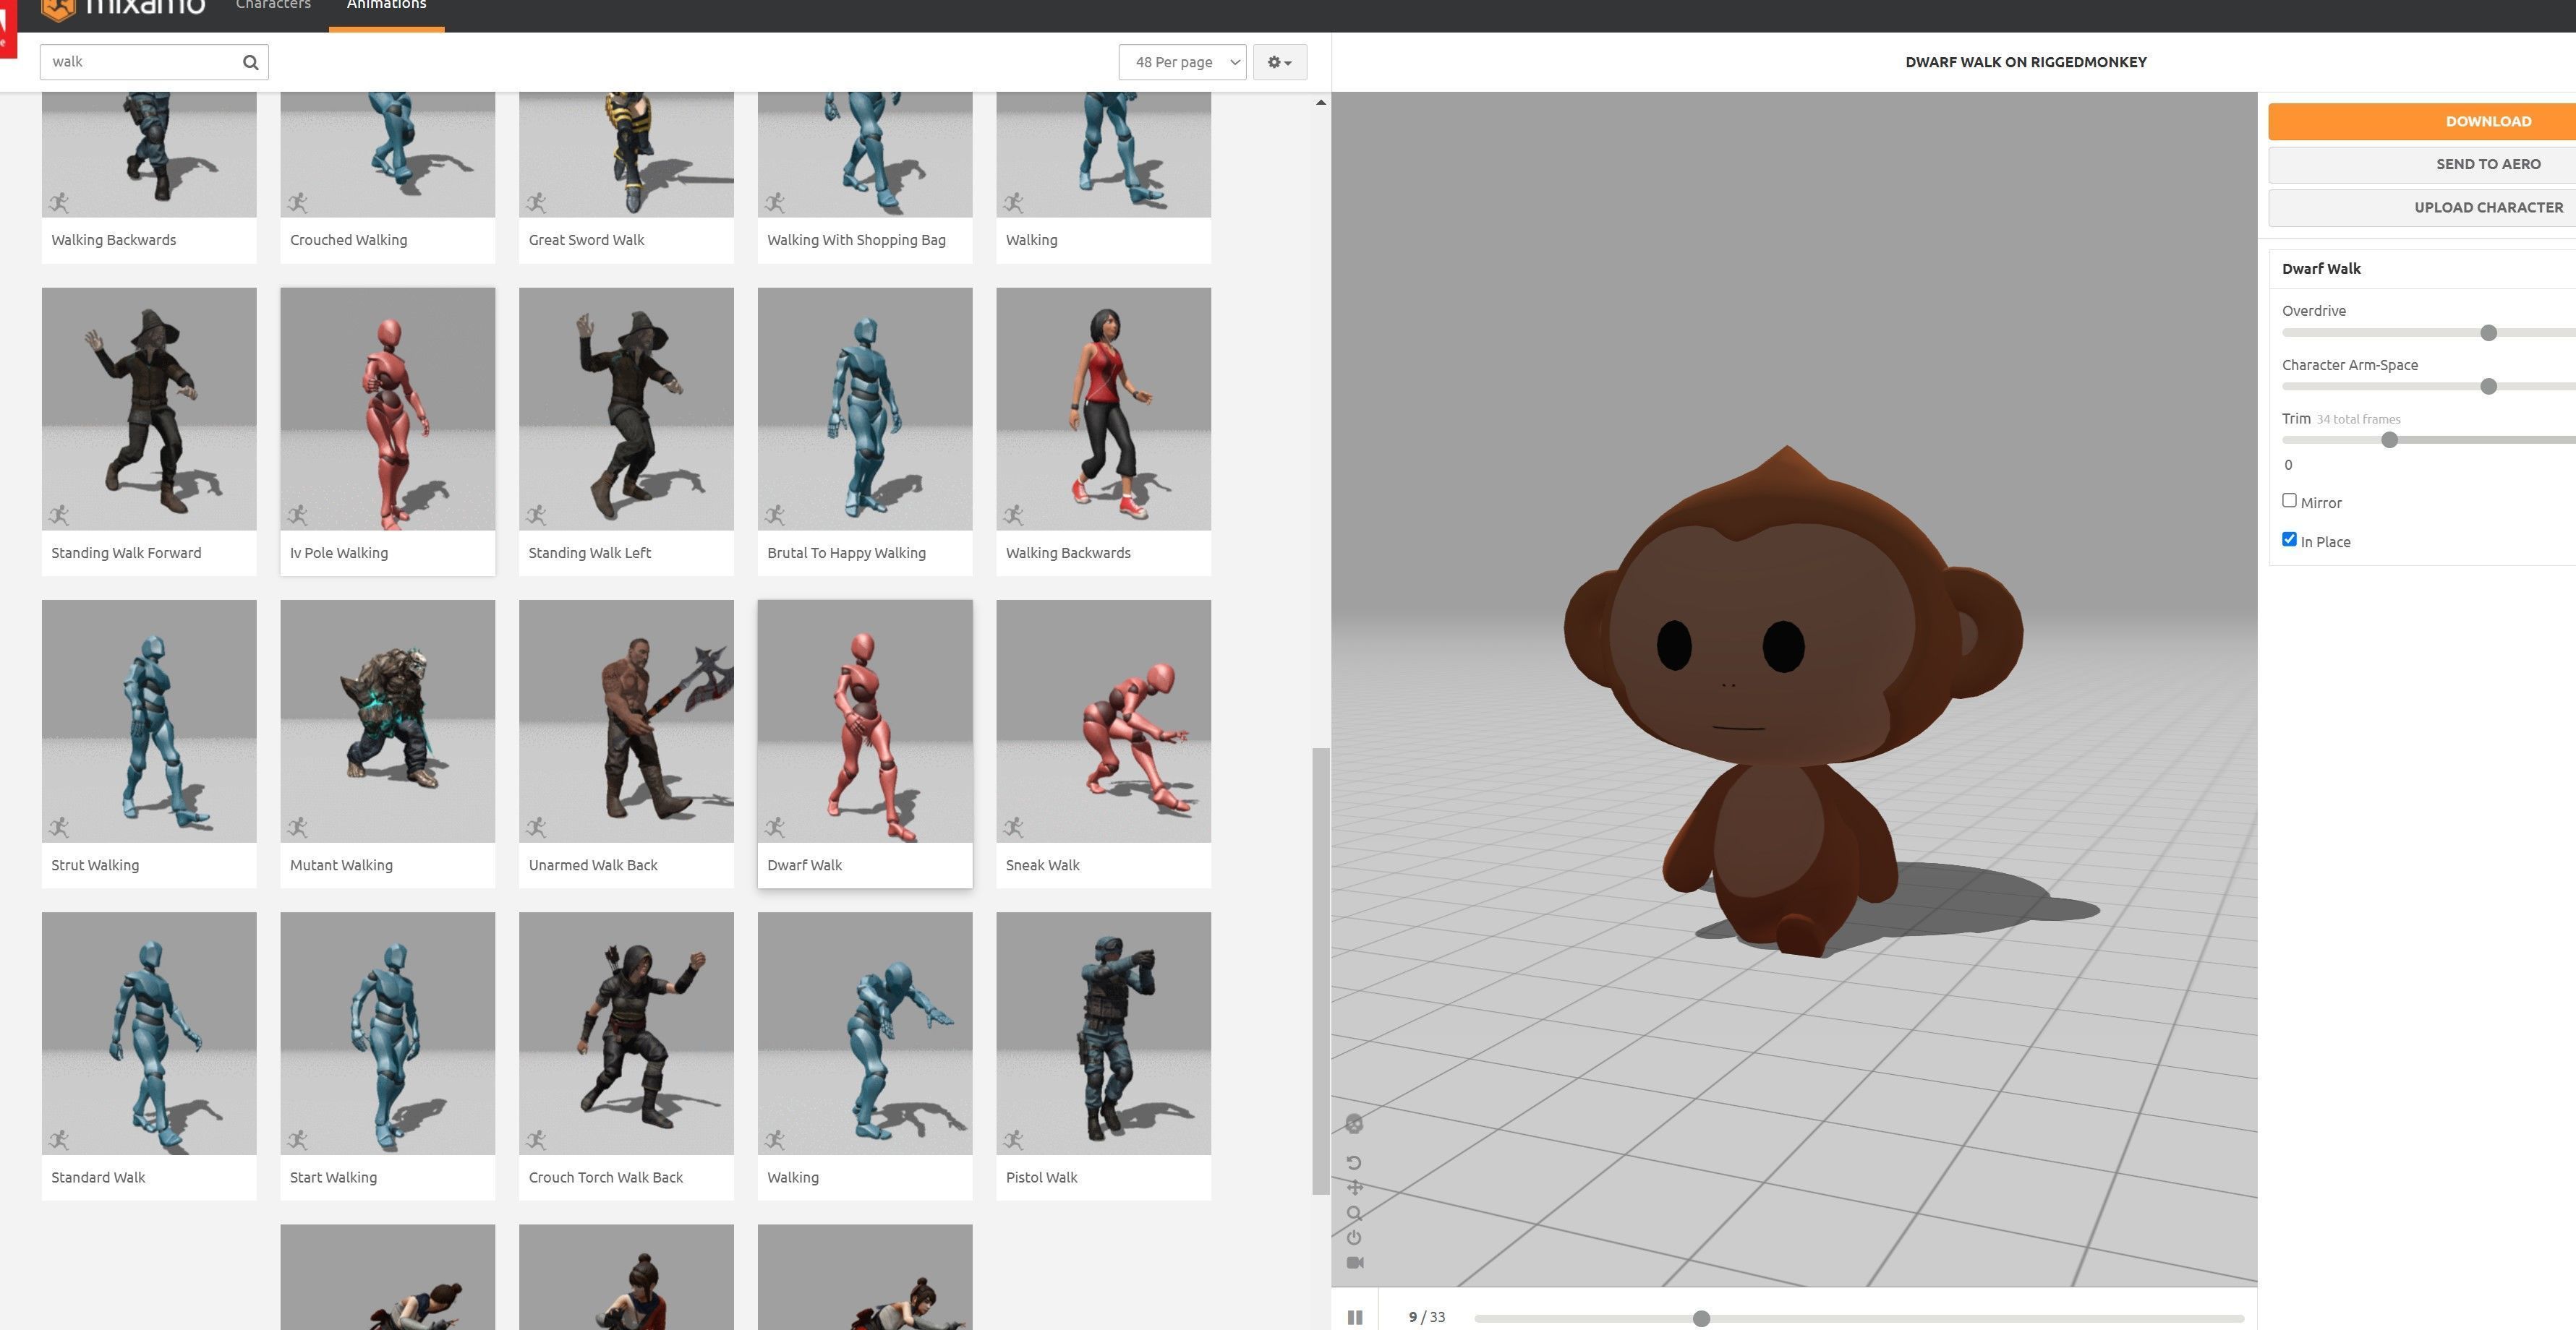
Task: Uncheck the In Place checkbox
Action: (2289, 540)
